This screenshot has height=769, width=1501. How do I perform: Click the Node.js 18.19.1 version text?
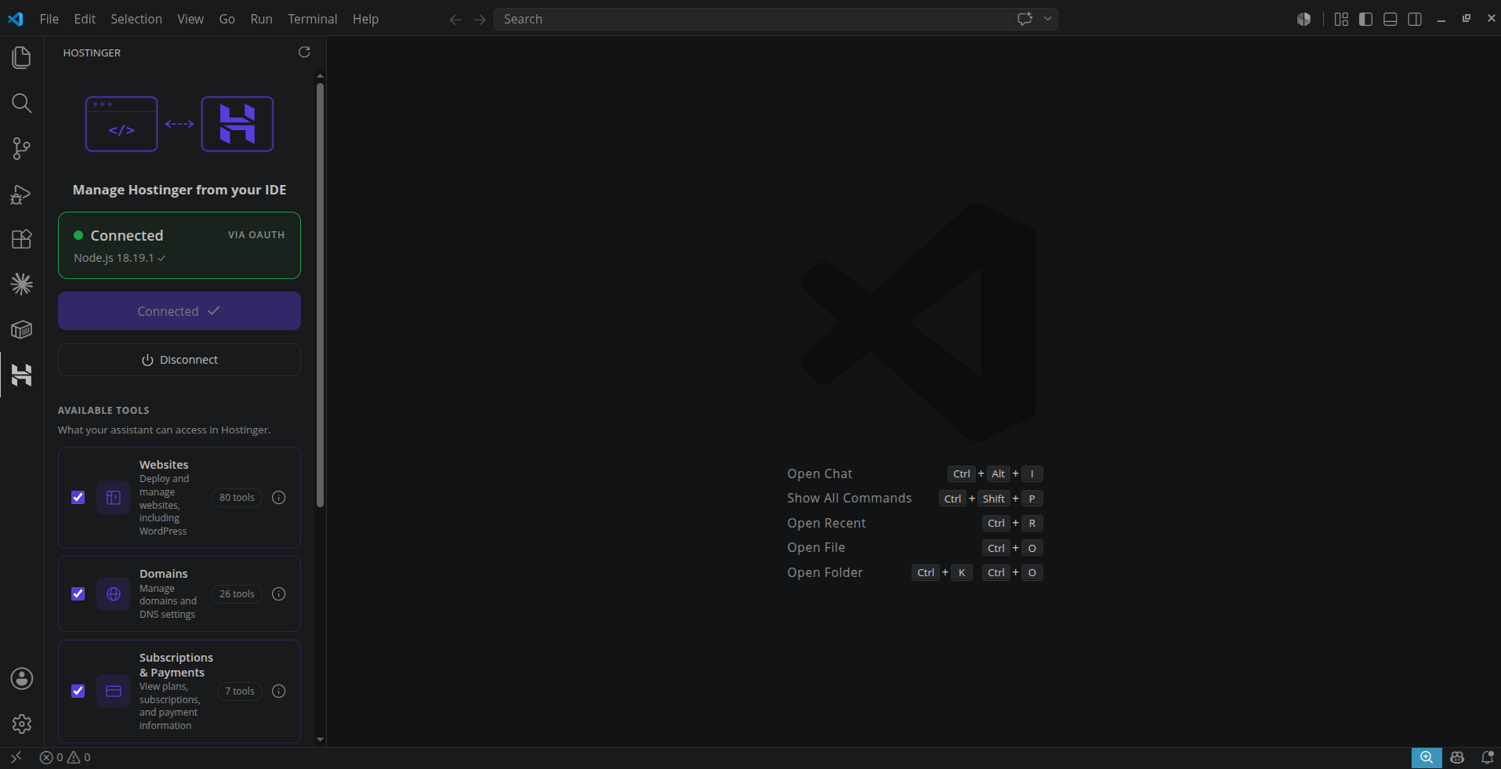coord(119,258)
